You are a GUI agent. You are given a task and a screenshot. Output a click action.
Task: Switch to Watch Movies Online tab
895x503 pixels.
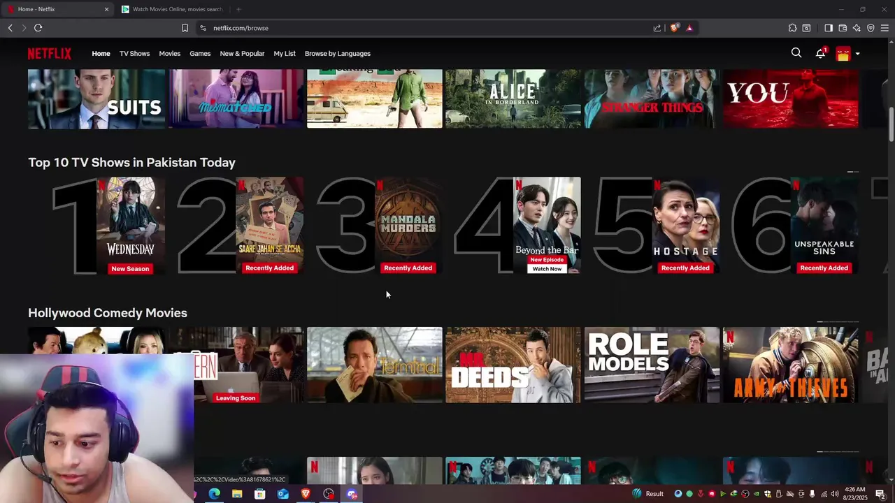173,9
